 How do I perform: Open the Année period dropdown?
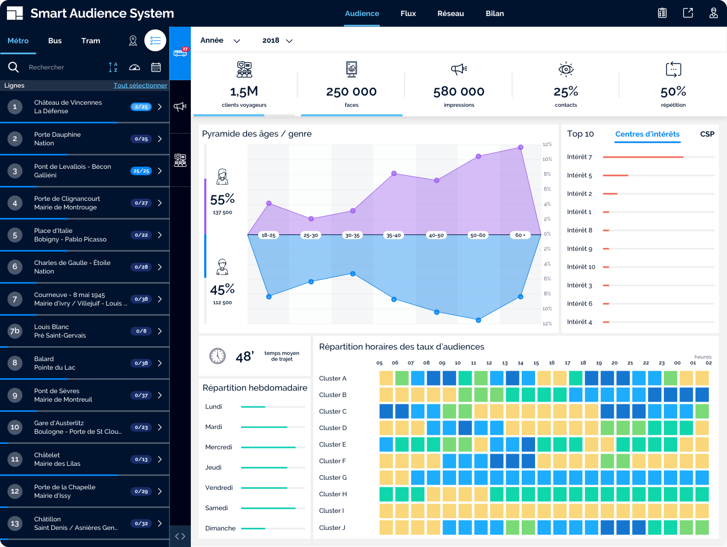pyautogui.click(x=220, y=41)
